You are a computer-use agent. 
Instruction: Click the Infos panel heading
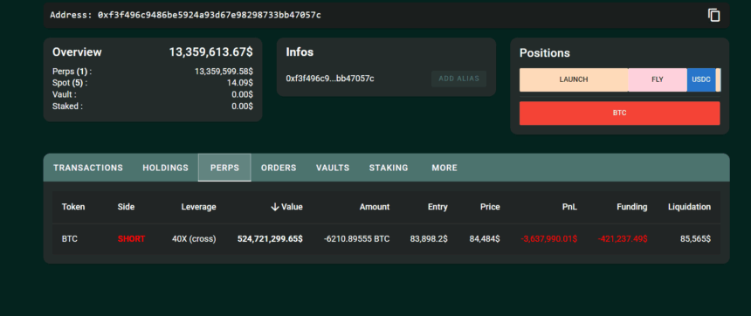(x=300, y=52)
